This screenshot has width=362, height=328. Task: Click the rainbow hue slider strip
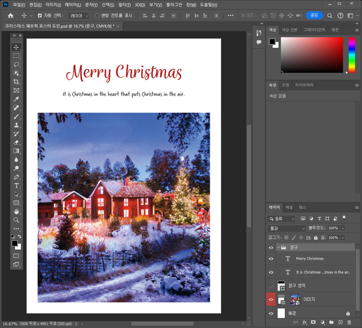click(352, 55)
